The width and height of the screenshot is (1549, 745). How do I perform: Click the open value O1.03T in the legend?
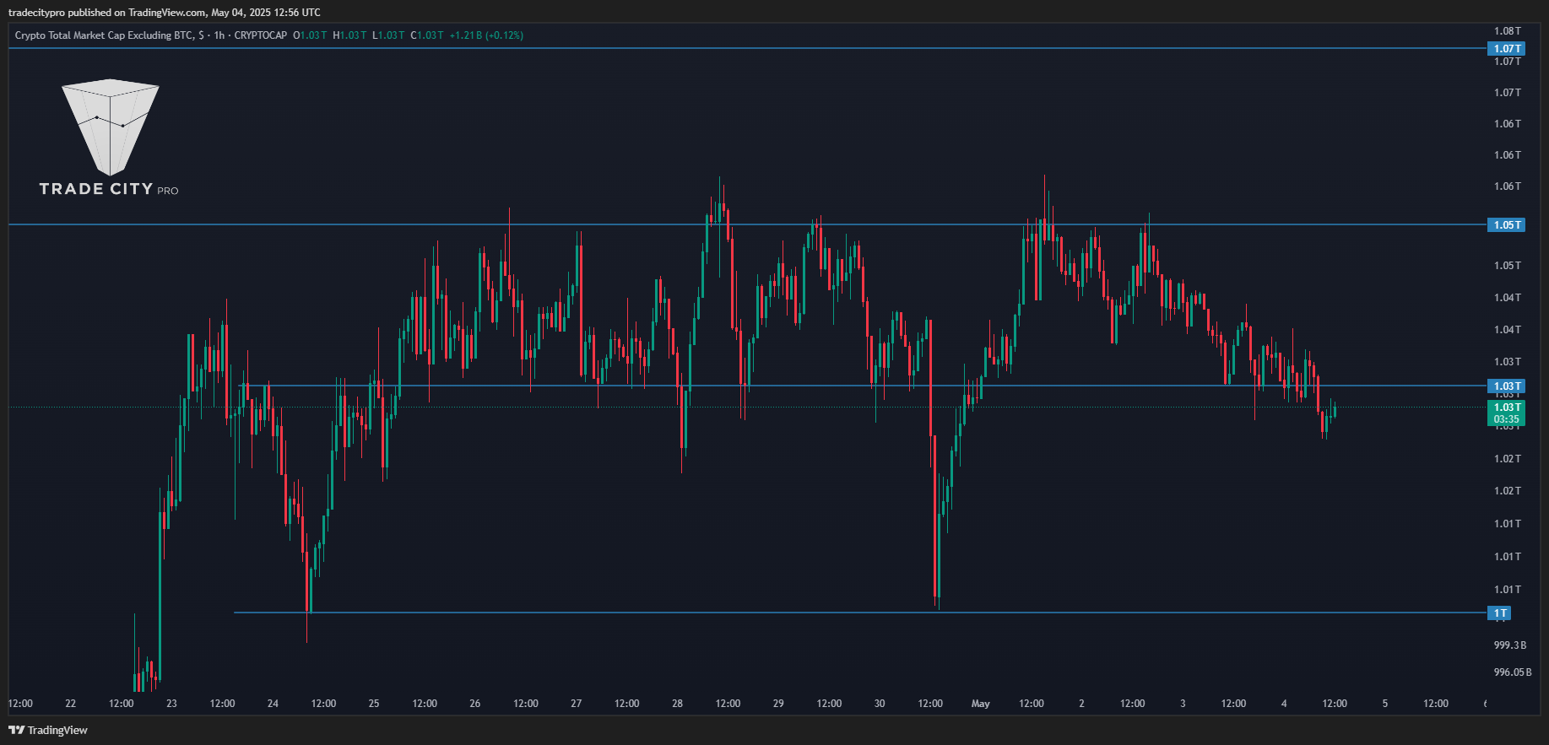point(310,35)
